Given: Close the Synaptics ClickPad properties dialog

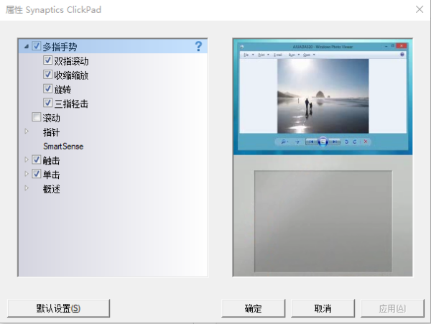Looking at the screenshot, I should 420,9.
